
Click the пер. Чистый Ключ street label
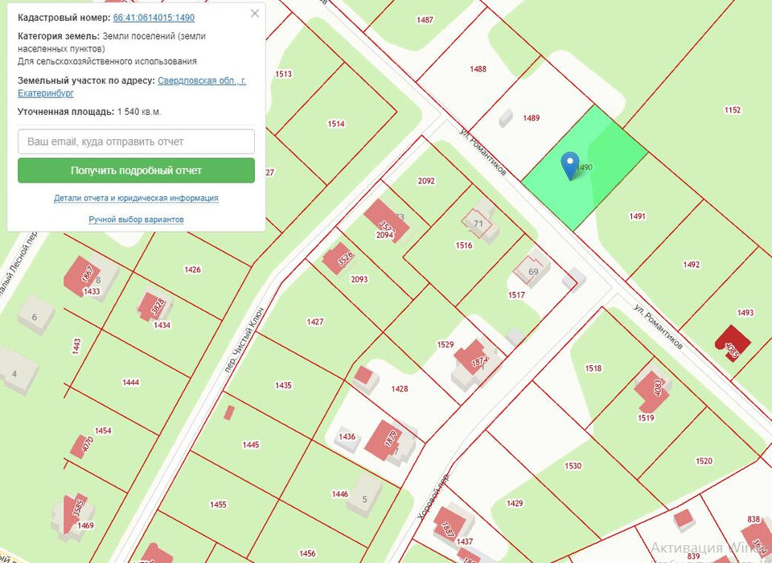(244, 340)
